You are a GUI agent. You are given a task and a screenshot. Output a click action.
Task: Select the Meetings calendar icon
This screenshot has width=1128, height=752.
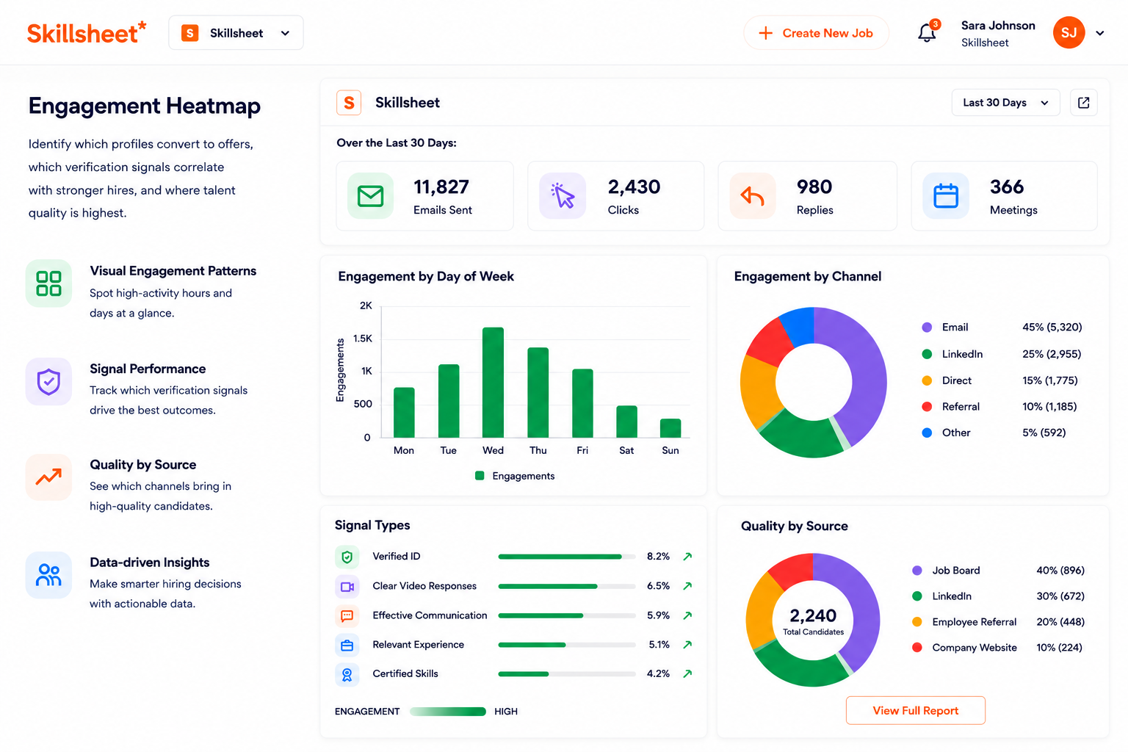pyautogui.click(x=946, y=196)
